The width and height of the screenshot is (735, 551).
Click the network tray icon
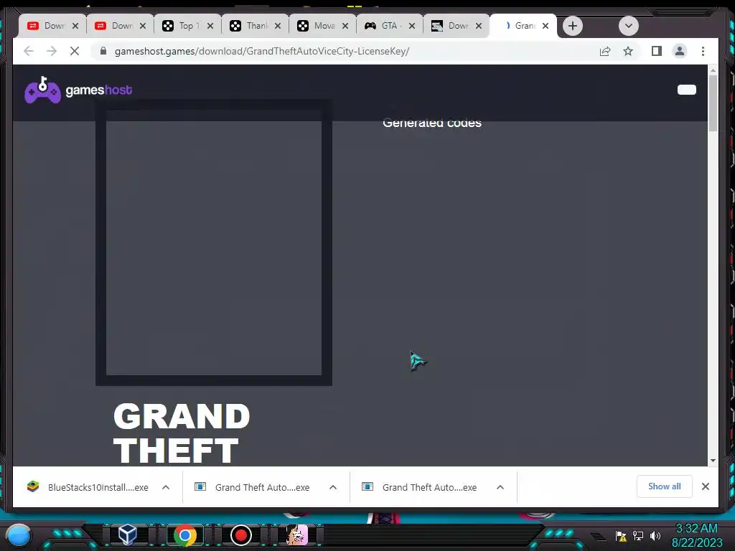pos(638,535)
